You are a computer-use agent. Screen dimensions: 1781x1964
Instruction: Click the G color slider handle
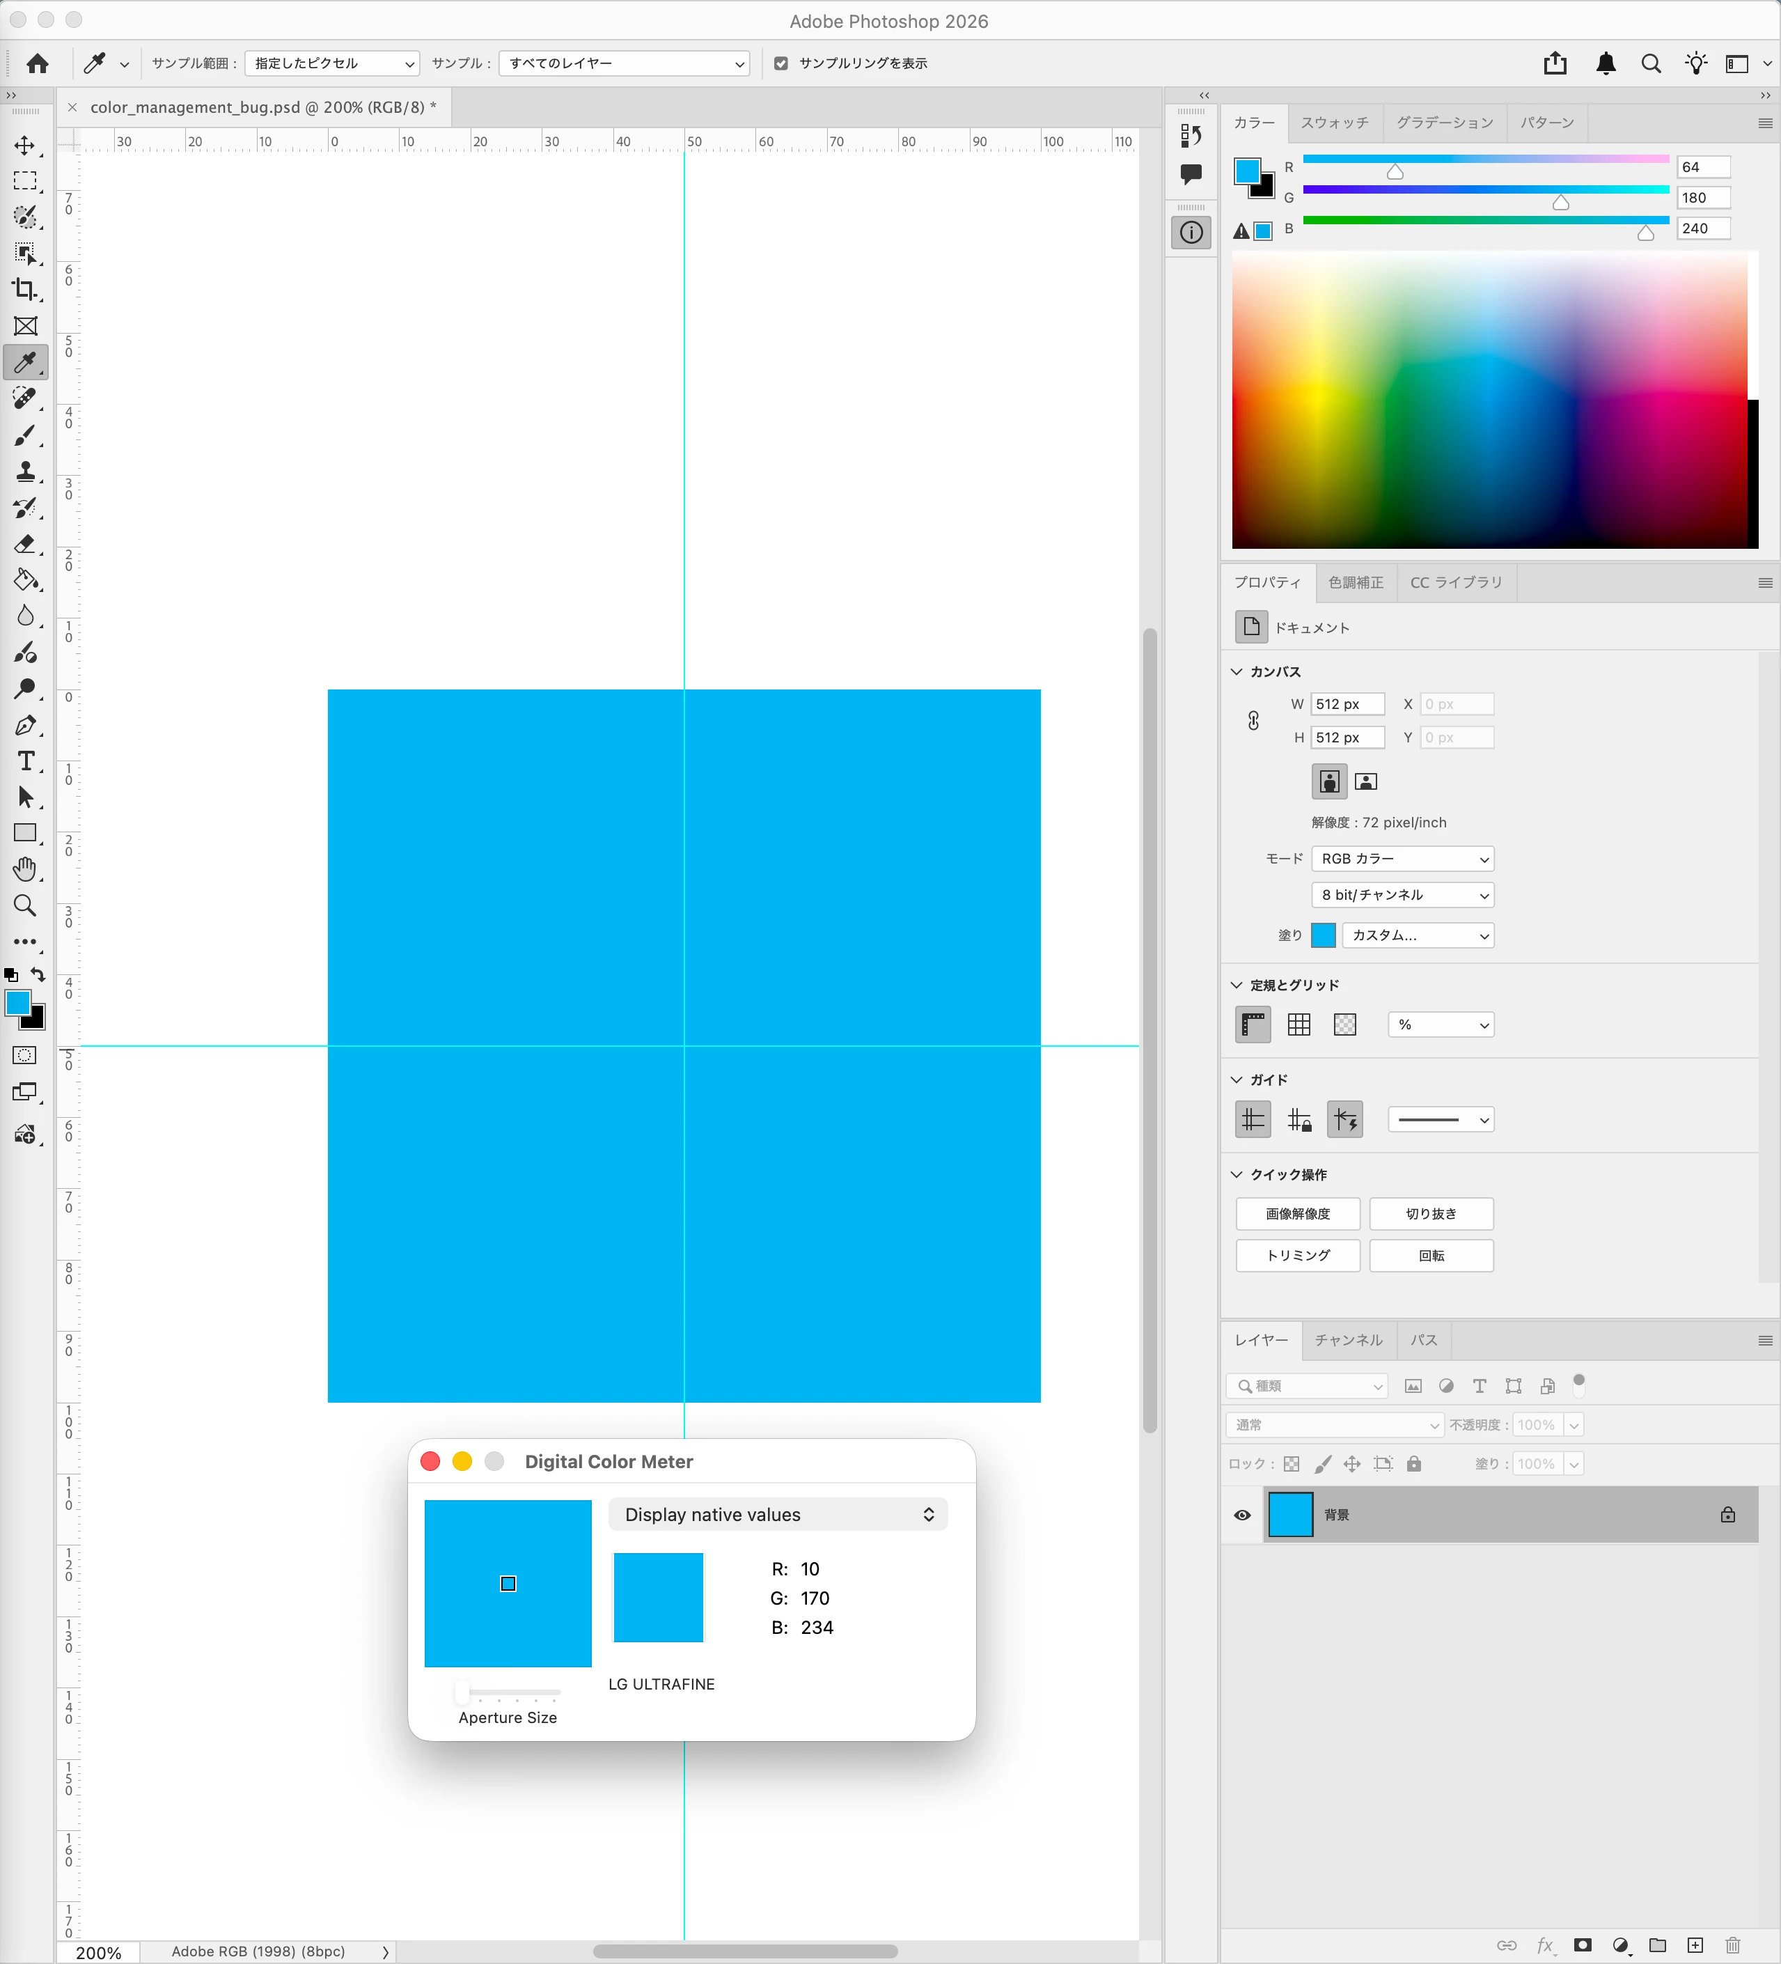tap(1561, 203)
